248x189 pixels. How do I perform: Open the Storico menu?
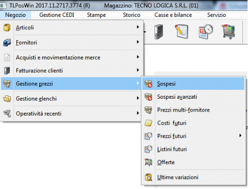131,15
